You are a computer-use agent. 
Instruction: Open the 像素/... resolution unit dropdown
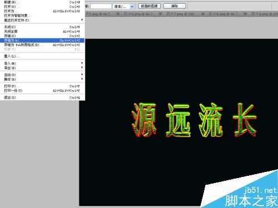123,7
